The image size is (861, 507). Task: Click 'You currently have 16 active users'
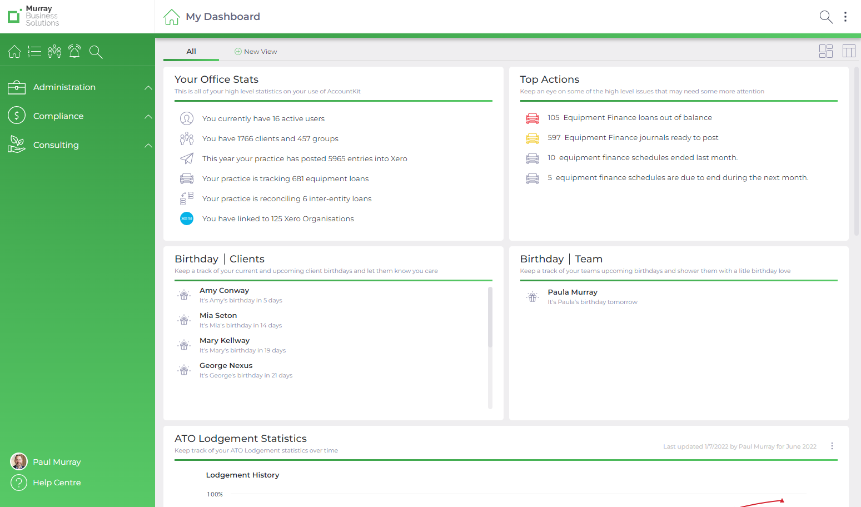coord(263,118)
